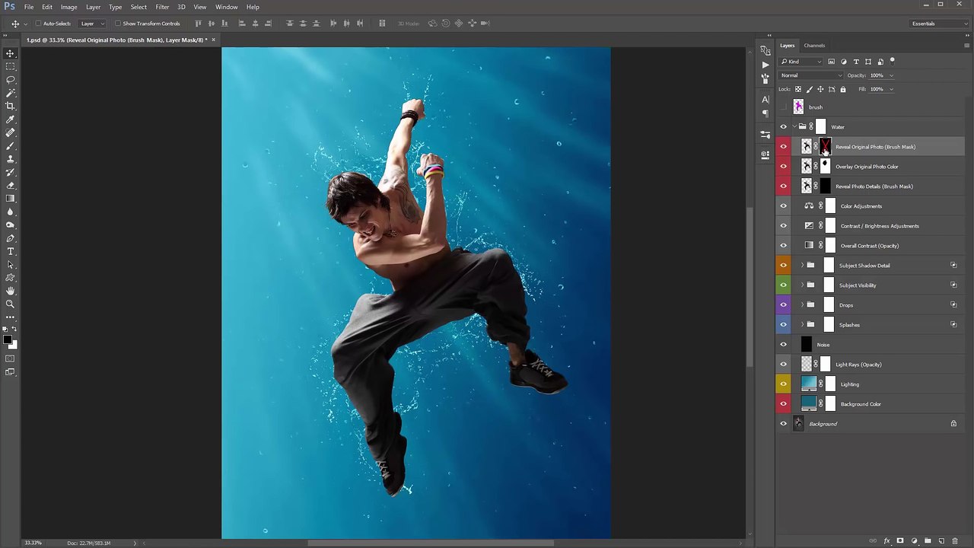Open the File menu

coord(28,7)
